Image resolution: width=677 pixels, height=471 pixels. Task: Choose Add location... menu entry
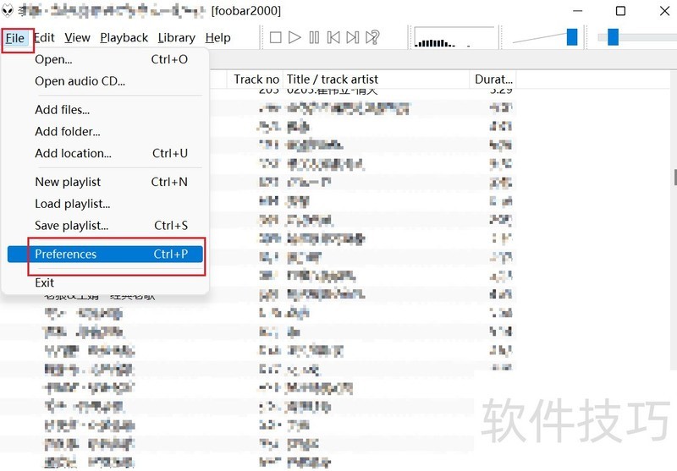point(105,154)
